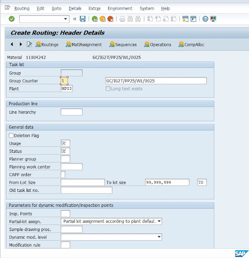
Task: Toggle the Long text exists checkbox
Action: 108,89
